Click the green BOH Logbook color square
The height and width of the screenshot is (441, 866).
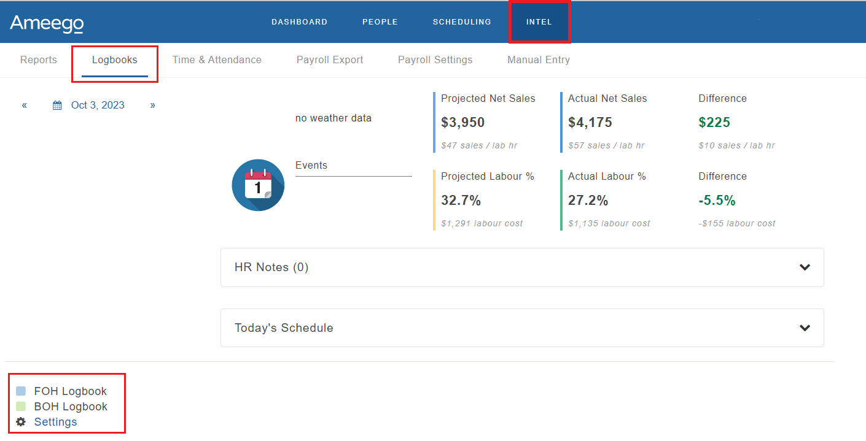[22, 406]
